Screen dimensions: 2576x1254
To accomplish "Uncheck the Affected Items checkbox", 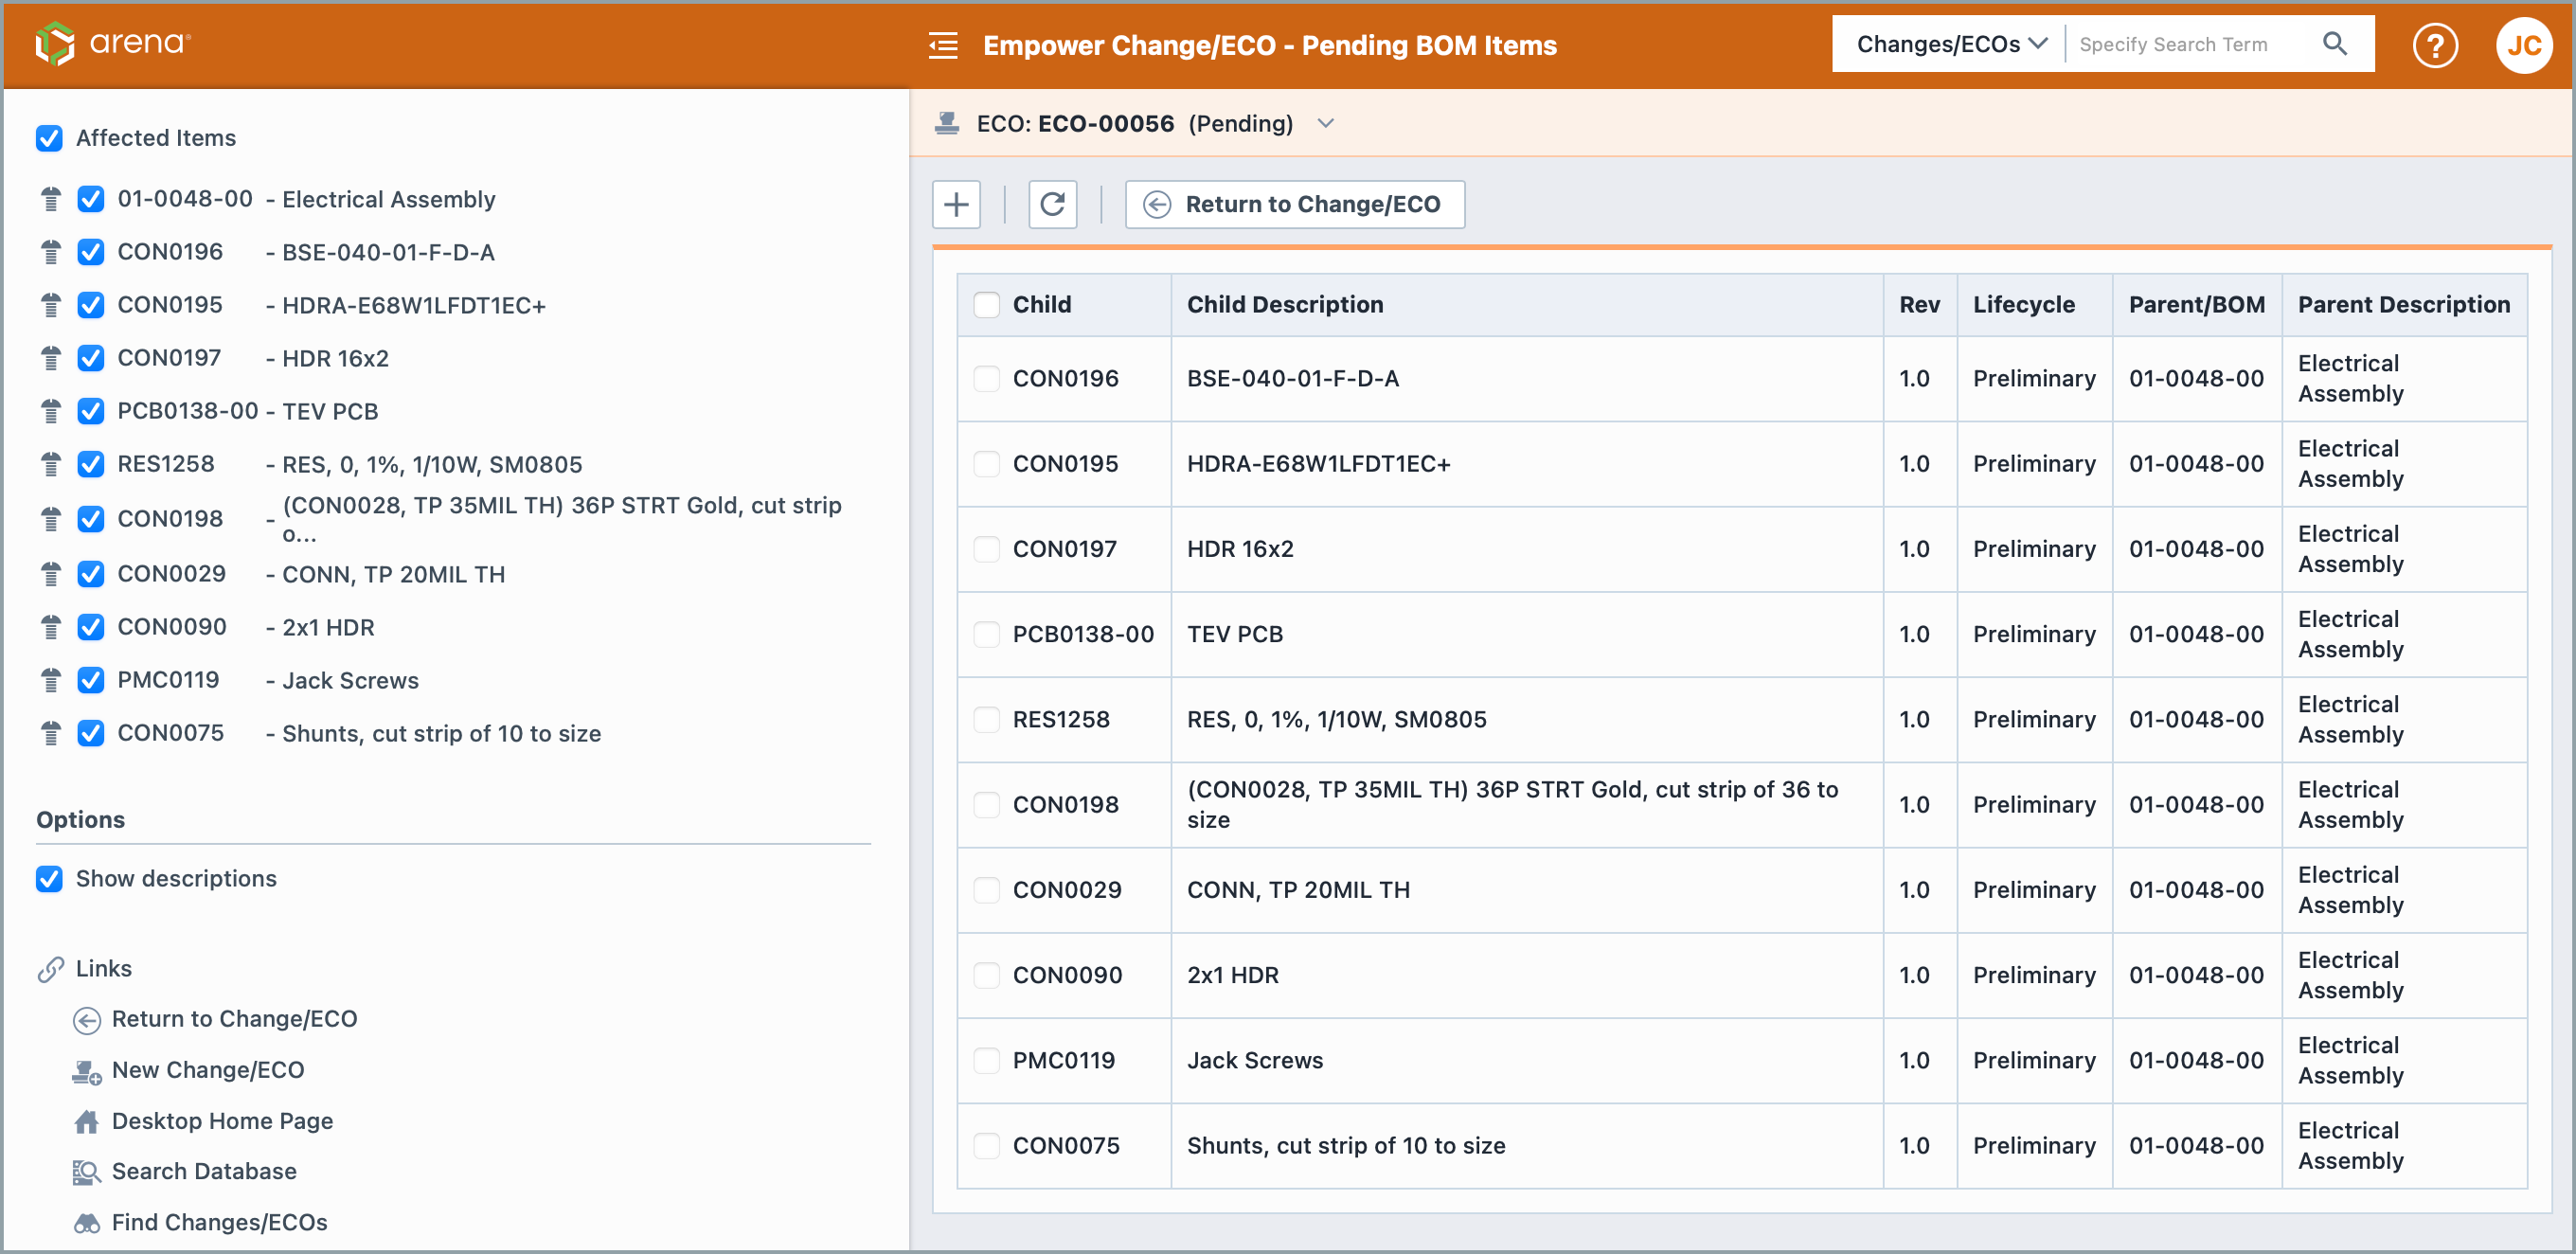I will click(x=49, y=138).
